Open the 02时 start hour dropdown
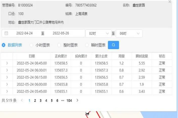Viewport: 178px width, 118px height. click(98, 33)
